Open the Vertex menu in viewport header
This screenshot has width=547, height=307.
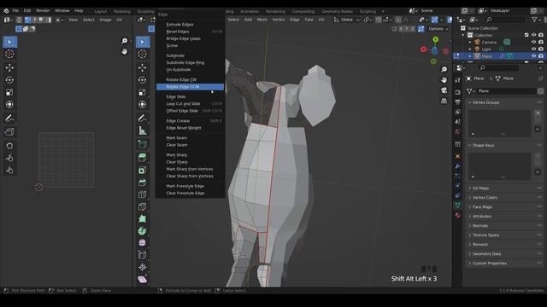(x=279, y=20)
